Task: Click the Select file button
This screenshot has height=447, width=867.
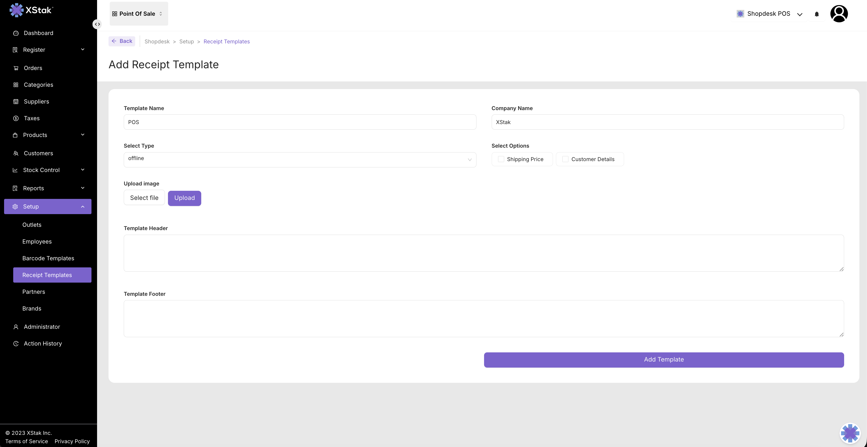Action: click(x=144, y=198)
